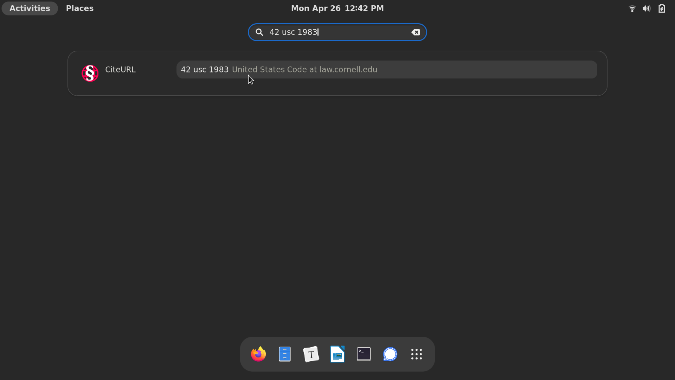Image resolution: width=675 pixels, height=380 pixels.
Task: Click the magnifier icon in search bar
Action: (x=259, y=32)
